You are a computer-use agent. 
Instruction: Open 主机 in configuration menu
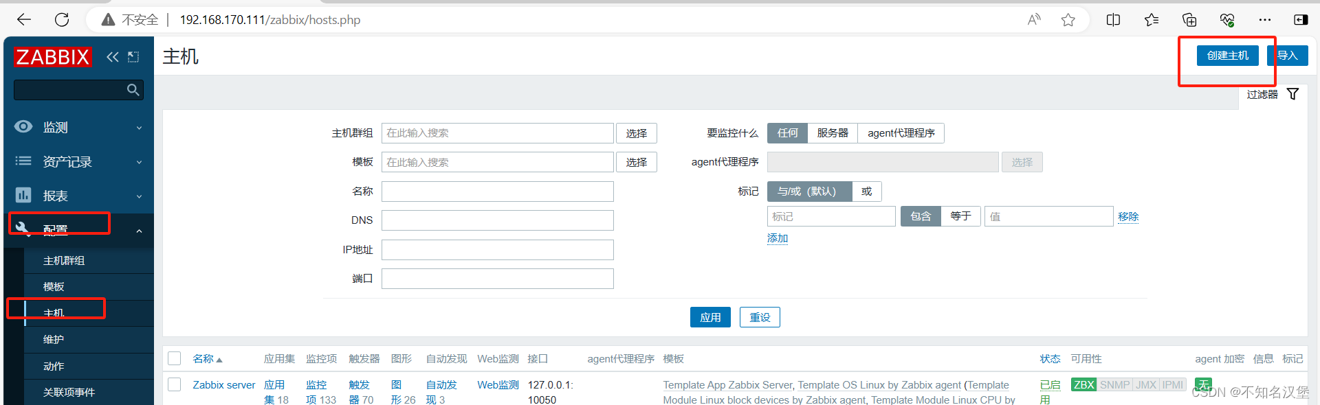click(54, 313)
